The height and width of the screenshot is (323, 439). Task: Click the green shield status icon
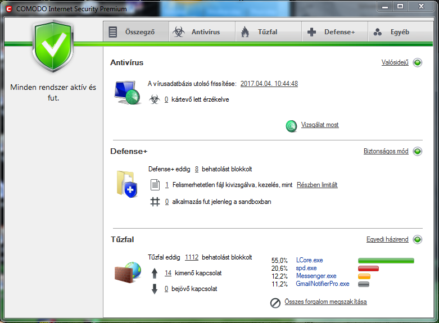click(53, 46)
